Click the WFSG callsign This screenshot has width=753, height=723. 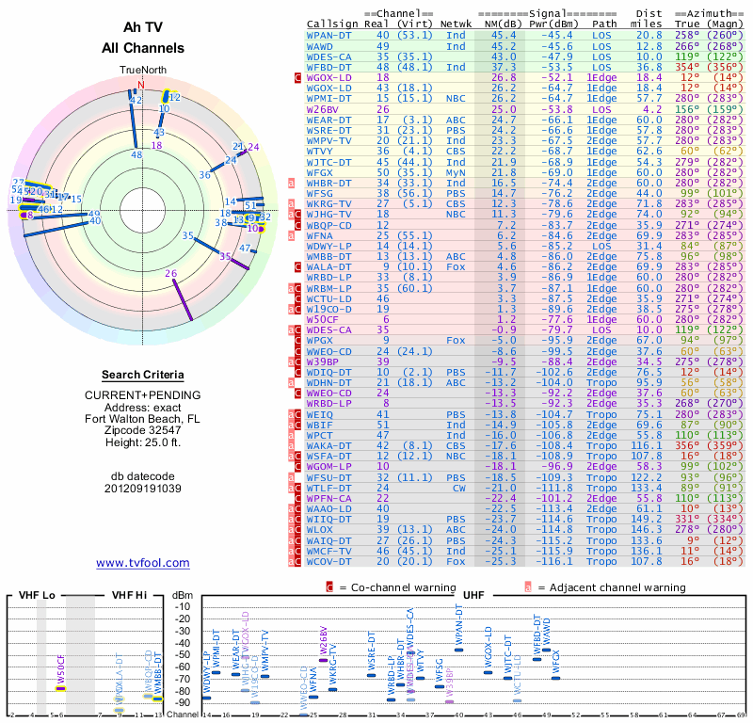click(x=319, y=194)
